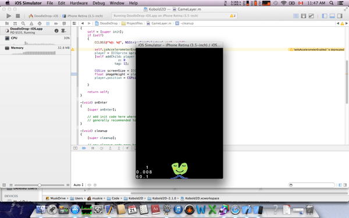349x218 pixels.
Task: Click the yellow warning marker in the gutter
Action: (73, 49)
